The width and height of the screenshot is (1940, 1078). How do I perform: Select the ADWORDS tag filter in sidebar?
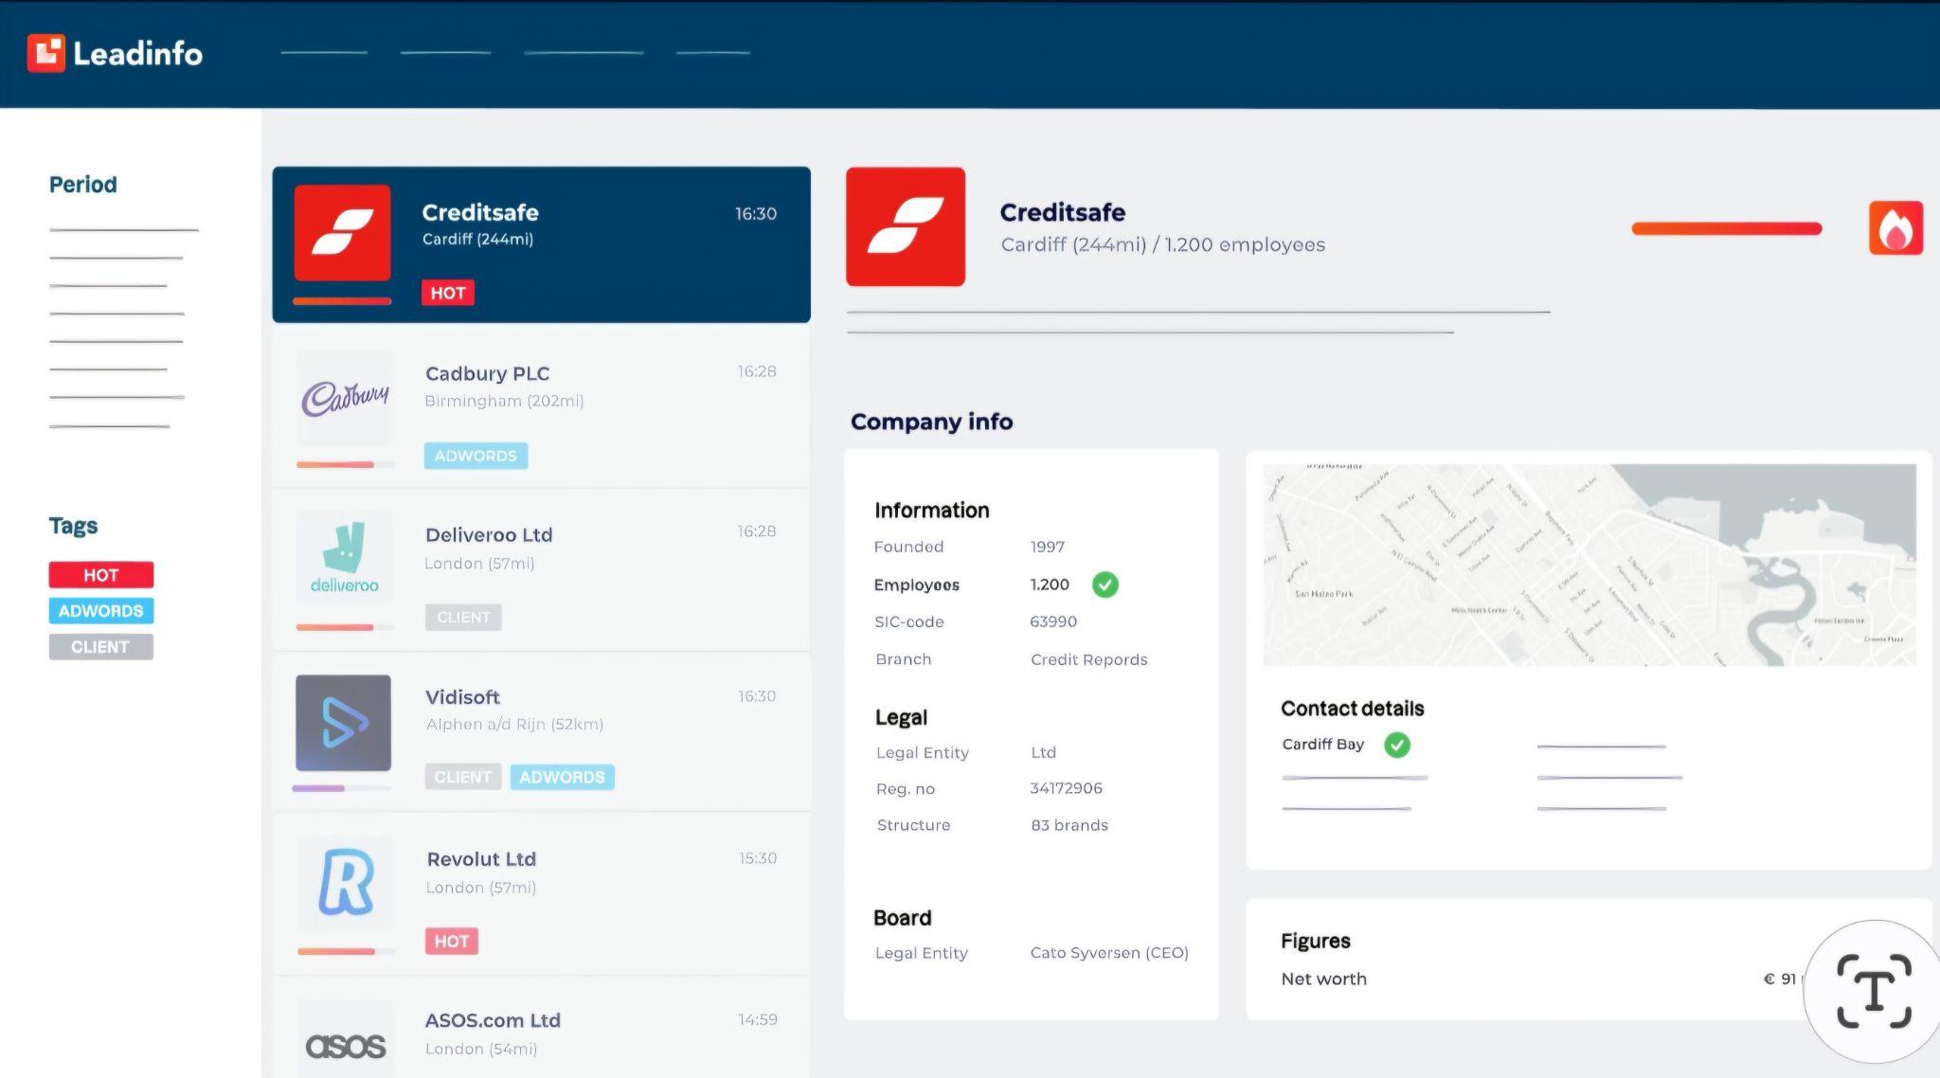(x=101, y=611)
